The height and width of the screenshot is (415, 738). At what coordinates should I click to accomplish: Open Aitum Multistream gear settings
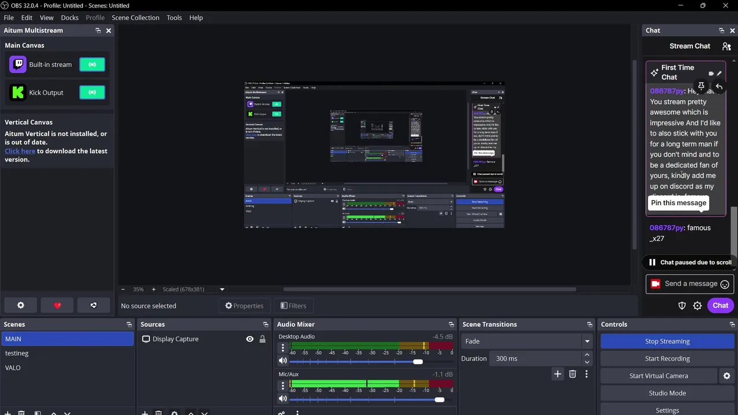[21, 305]
